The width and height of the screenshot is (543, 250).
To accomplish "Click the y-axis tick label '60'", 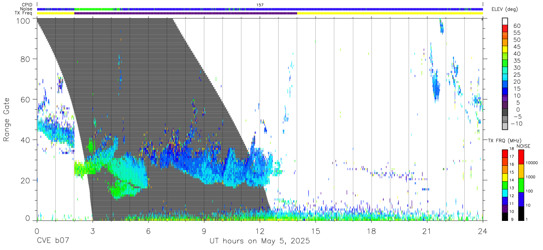I will pos(26,99).
